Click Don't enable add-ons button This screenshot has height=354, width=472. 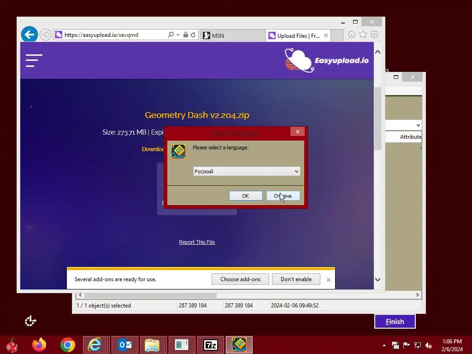pyautogui.click(x=296, y=279)
